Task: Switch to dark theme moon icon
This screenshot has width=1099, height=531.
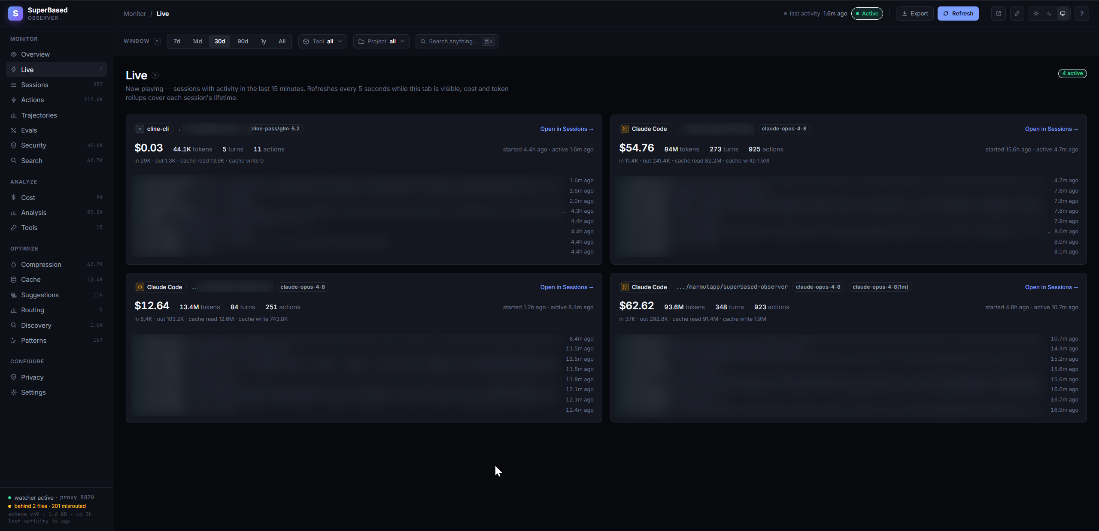Action: (1050, 14)
